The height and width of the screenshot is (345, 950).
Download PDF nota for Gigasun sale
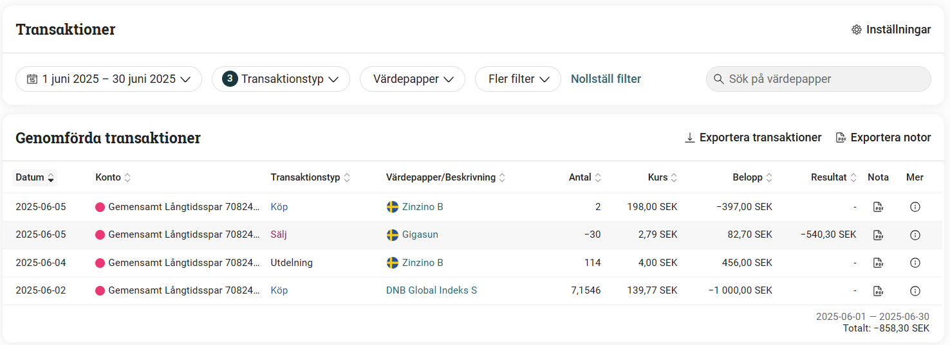tap(878, 235)
